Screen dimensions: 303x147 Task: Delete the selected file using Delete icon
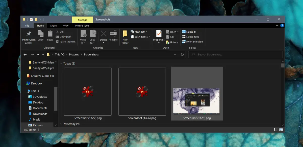(103, 34)
